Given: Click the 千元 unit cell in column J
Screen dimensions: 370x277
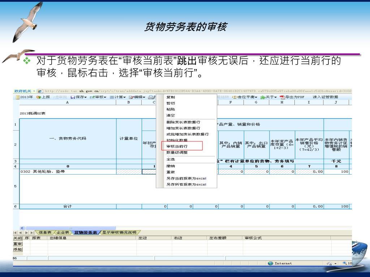Looking at the screenshot, I should pyautogui.click(x=336, y=161).
